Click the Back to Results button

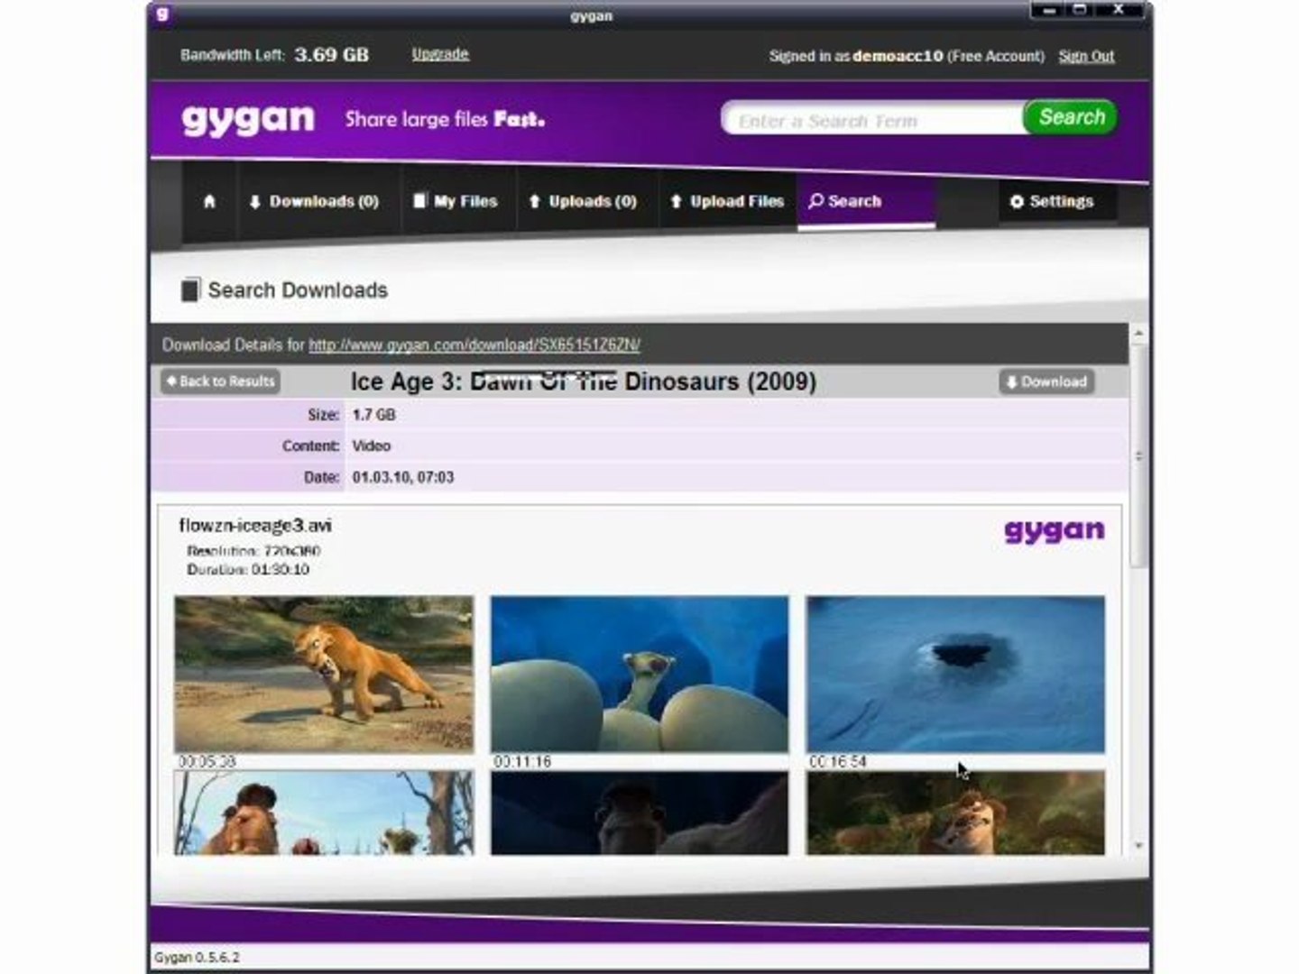click(220, 381)
